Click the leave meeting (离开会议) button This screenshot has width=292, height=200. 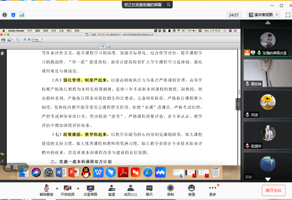273,190
